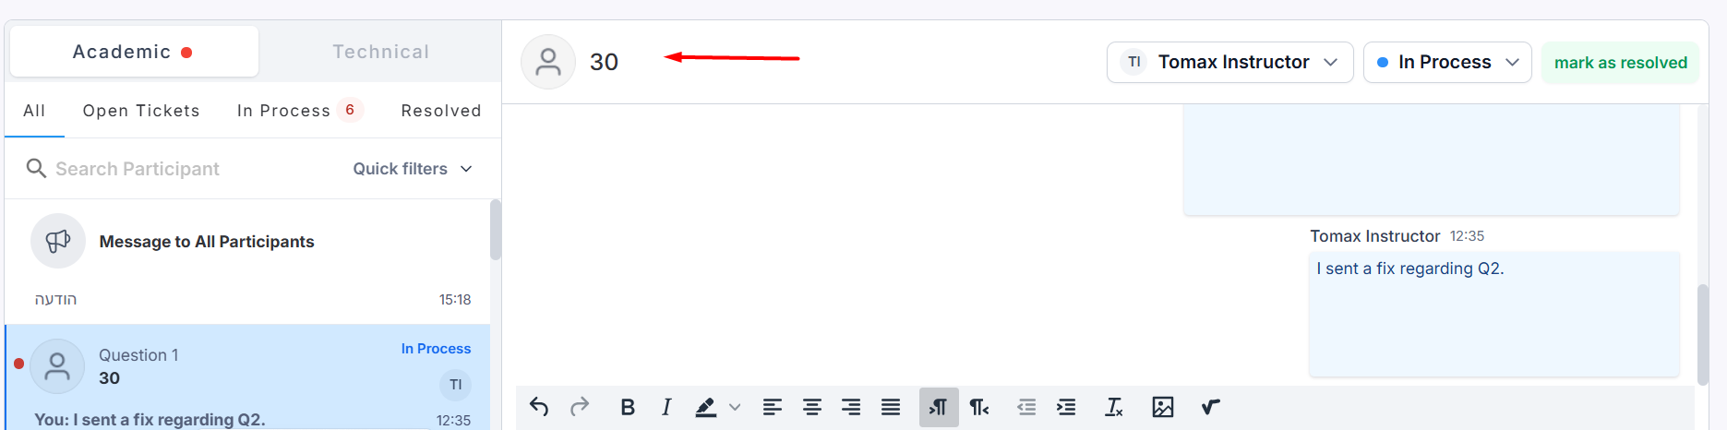Open the Quick filters menu

(413, 169)
